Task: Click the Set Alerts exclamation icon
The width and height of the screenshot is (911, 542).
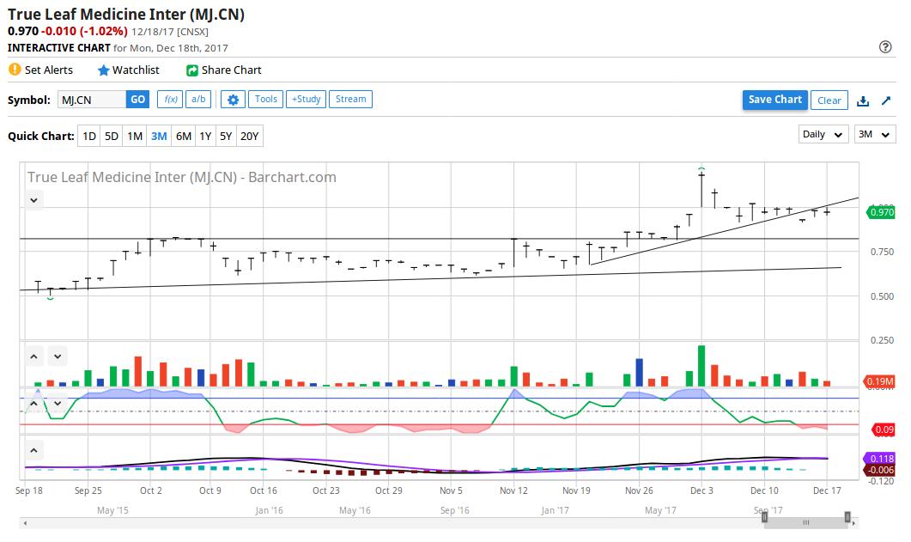Action: [15, 70]
